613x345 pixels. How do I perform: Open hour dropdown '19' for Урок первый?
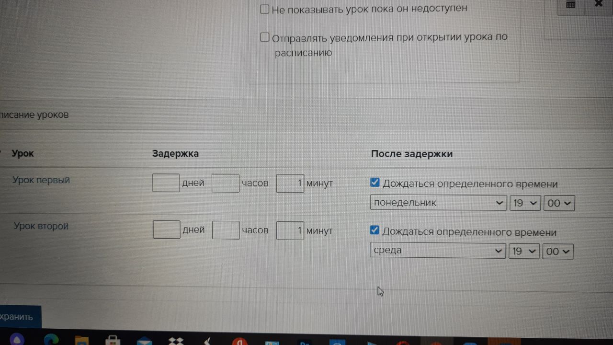[x=525, y=203]
